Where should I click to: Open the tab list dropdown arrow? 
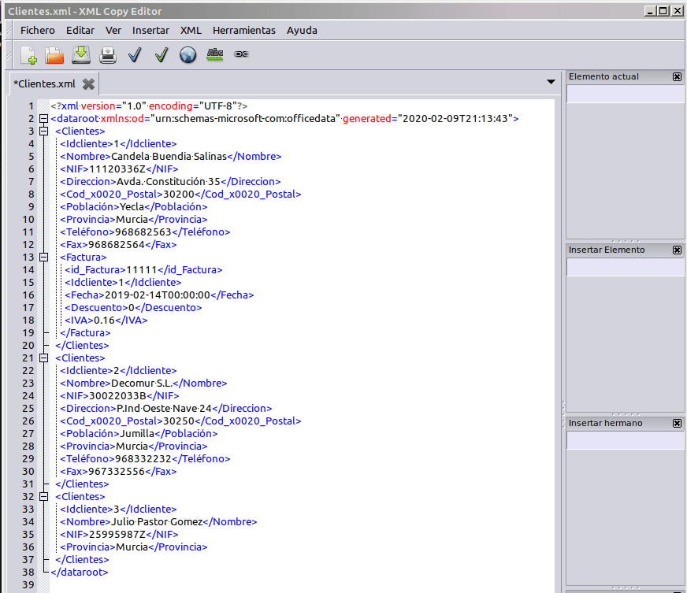551,82
